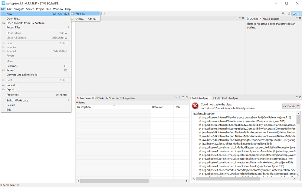Switch to the C/C++ perspective
The width and height of the screenshot is (302, 187).
click(x=297, y=14)
